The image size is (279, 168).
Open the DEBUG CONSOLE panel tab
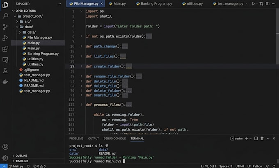pyautogui.click(x=115, y=138)
